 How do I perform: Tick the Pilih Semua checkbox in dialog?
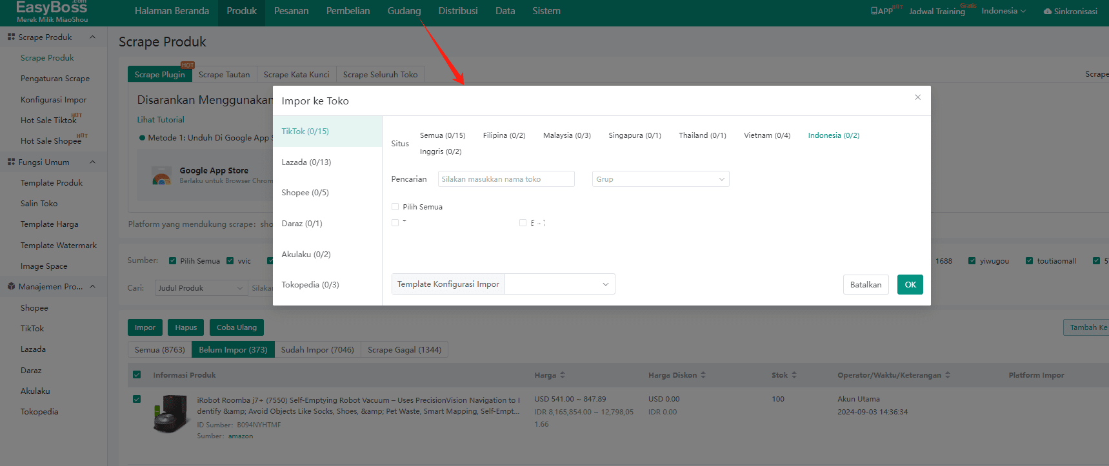pos(395,207)
